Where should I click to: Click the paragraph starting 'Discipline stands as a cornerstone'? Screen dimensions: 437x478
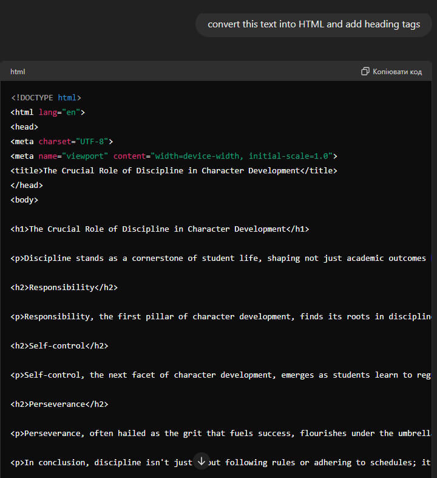coord(221,258)
